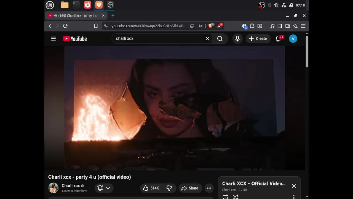Switch to OBS Studio in the panel
This screenshot has width=353, height=199.
click(x=110, y=5)
